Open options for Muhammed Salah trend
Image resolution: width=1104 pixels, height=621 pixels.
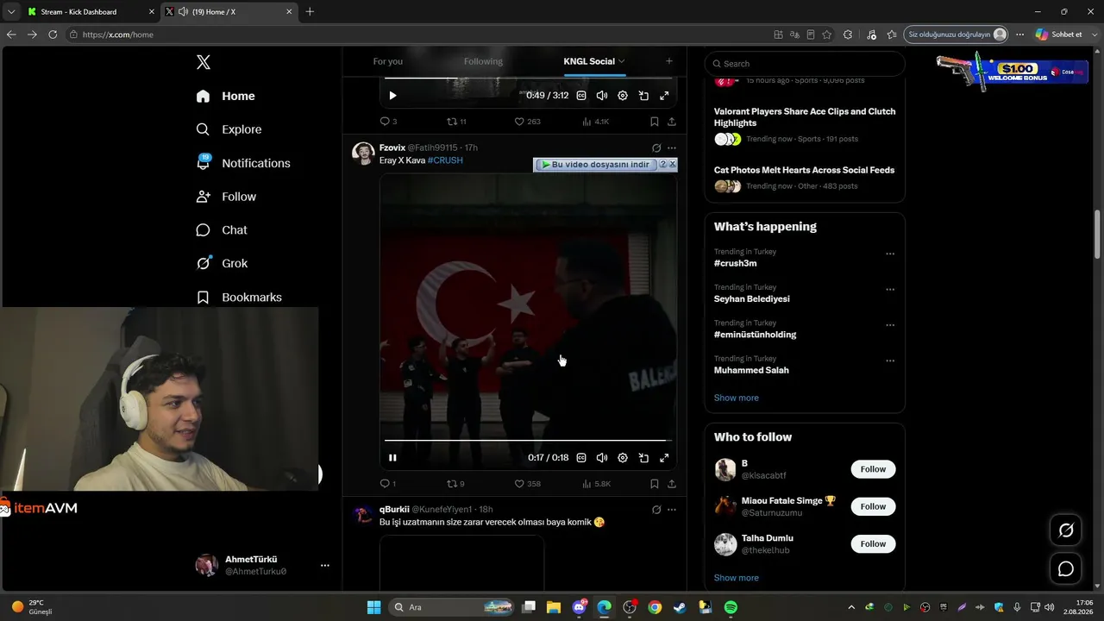coord(890,361)
